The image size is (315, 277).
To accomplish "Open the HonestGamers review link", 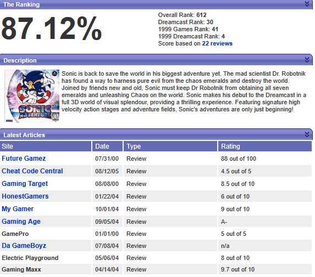I will tap(25, 196).
